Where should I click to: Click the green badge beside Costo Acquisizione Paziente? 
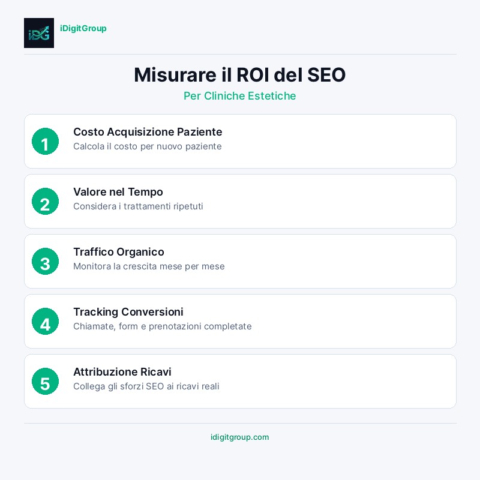point(45,142)
